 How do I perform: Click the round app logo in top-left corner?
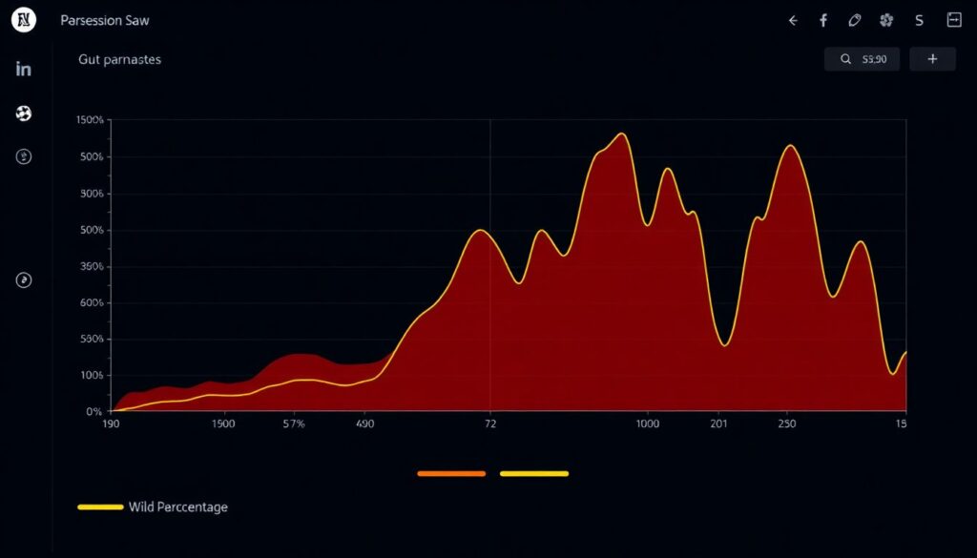click(23, 20)
